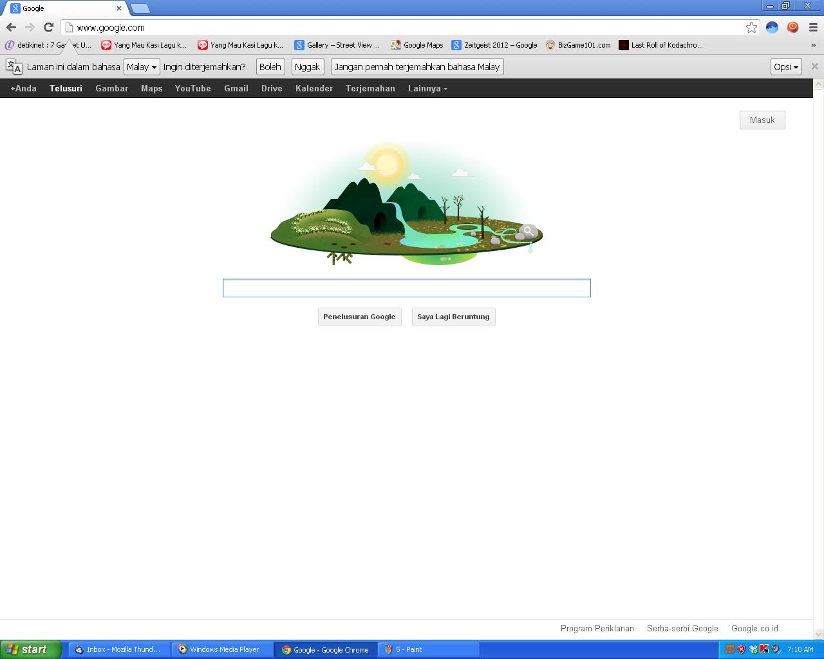Click the scroll down arrow of the page scrollbar
824x659 pixels.
(x=819, y=635)
